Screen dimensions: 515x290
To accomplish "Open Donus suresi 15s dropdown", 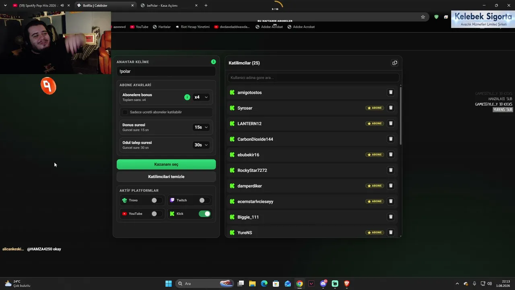I will 201,127.
